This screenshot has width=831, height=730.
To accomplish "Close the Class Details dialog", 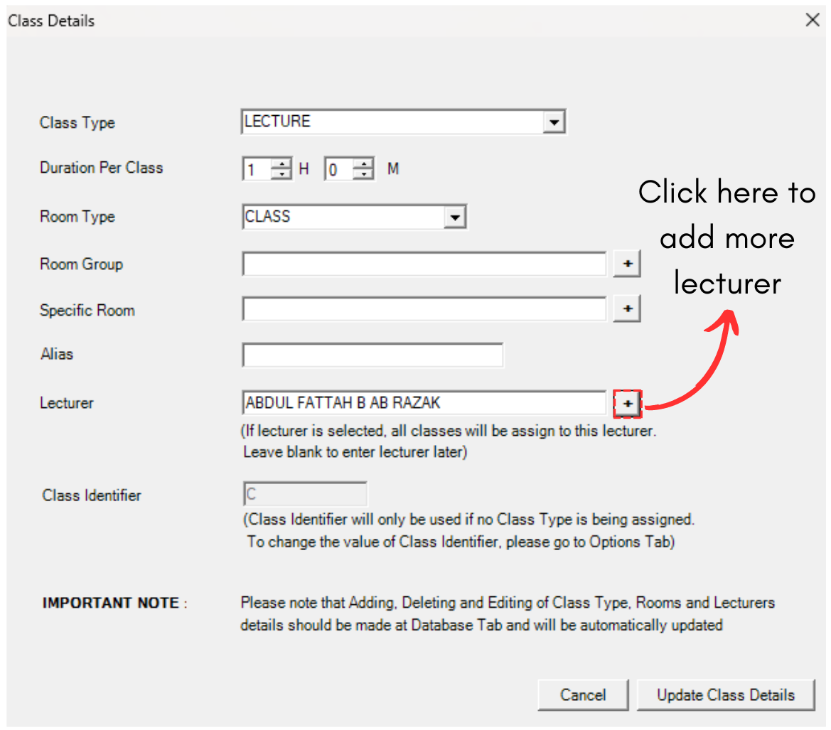I will [813, 20].
